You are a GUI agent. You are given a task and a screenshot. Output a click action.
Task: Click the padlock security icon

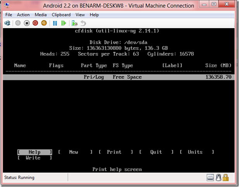click(x=226, y=178)
